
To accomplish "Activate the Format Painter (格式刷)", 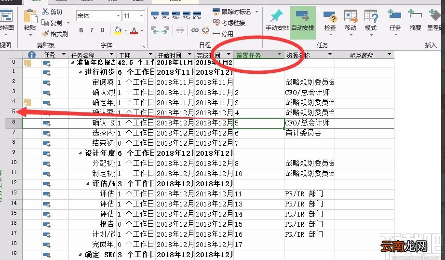I will pyautogui.click(x=55, y=34).
